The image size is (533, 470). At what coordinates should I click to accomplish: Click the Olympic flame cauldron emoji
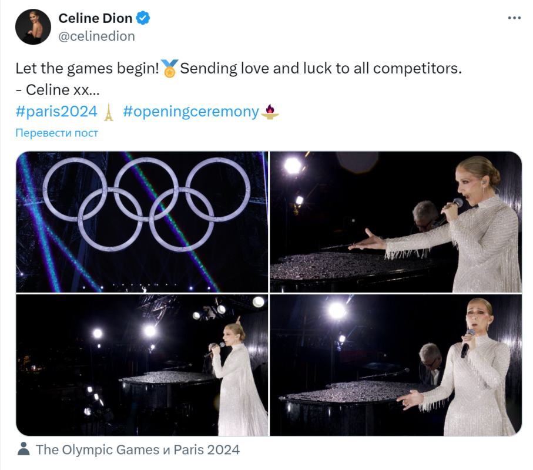click(270, 112)
